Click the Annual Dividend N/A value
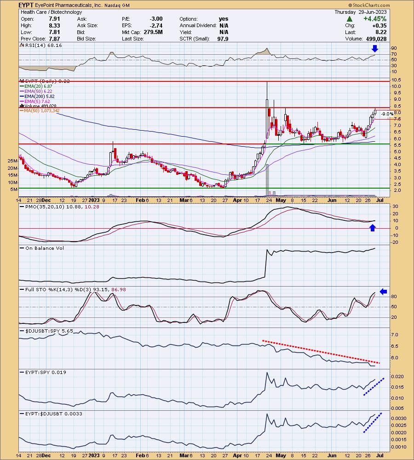The width and height of the screenshot is (414, 460). pyautogui.click(x=224, y=25)
